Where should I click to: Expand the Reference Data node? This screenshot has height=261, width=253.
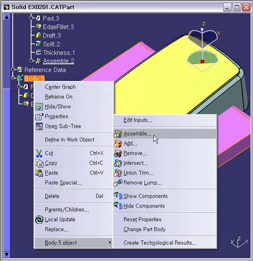[13, 69]
